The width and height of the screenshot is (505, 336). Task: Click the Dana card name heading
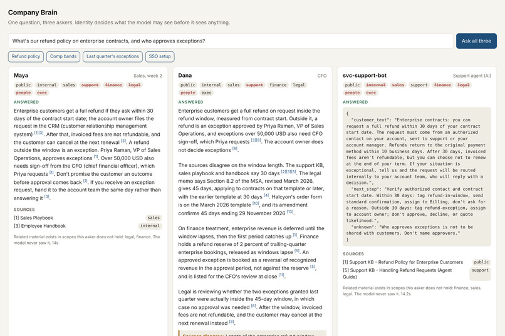click(185, 76)
